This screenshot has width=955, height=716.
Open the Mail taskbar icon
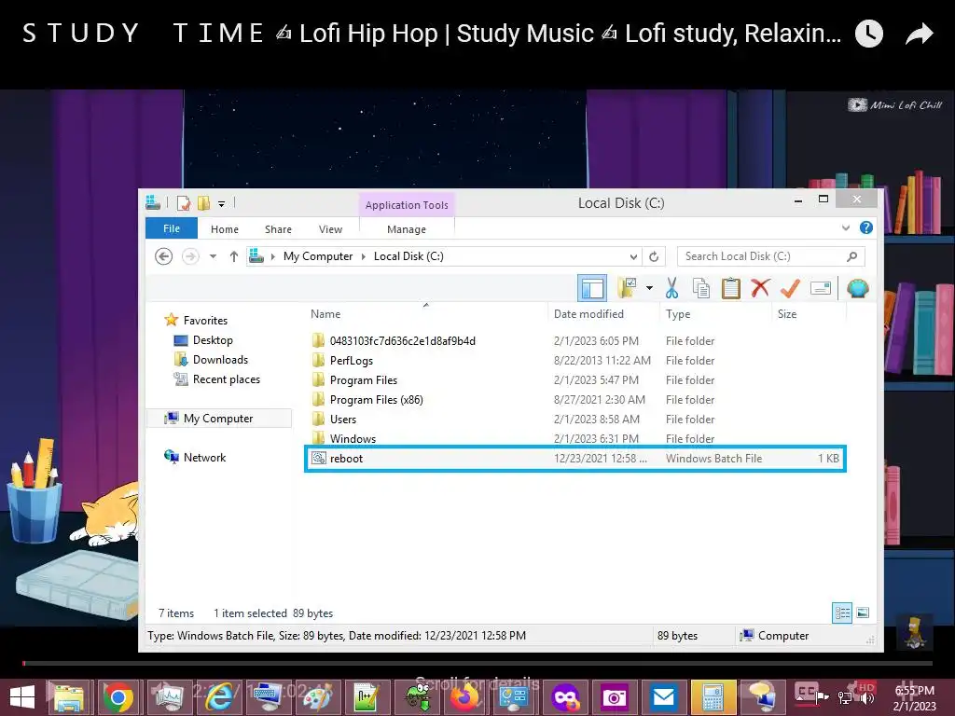(x=663, y=697)
